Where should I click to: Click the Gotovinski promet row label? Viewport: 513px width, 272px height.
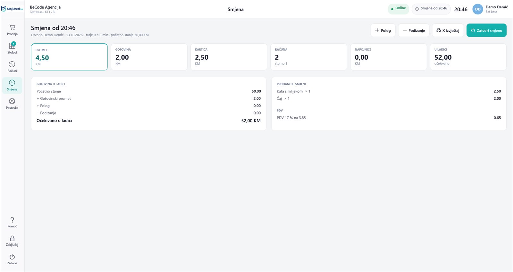(54, 98)
